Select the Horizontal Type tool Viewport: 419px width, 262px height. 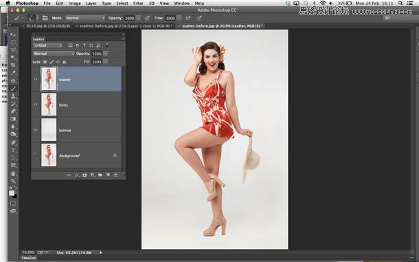coord(13,150)
